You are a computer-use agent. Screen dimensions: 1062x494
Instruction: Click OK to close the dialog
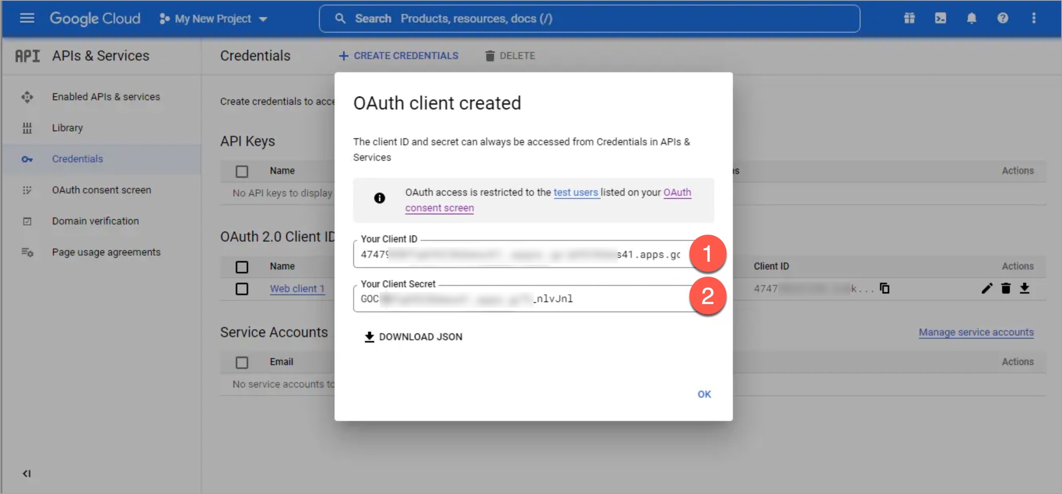click(704, 394)
